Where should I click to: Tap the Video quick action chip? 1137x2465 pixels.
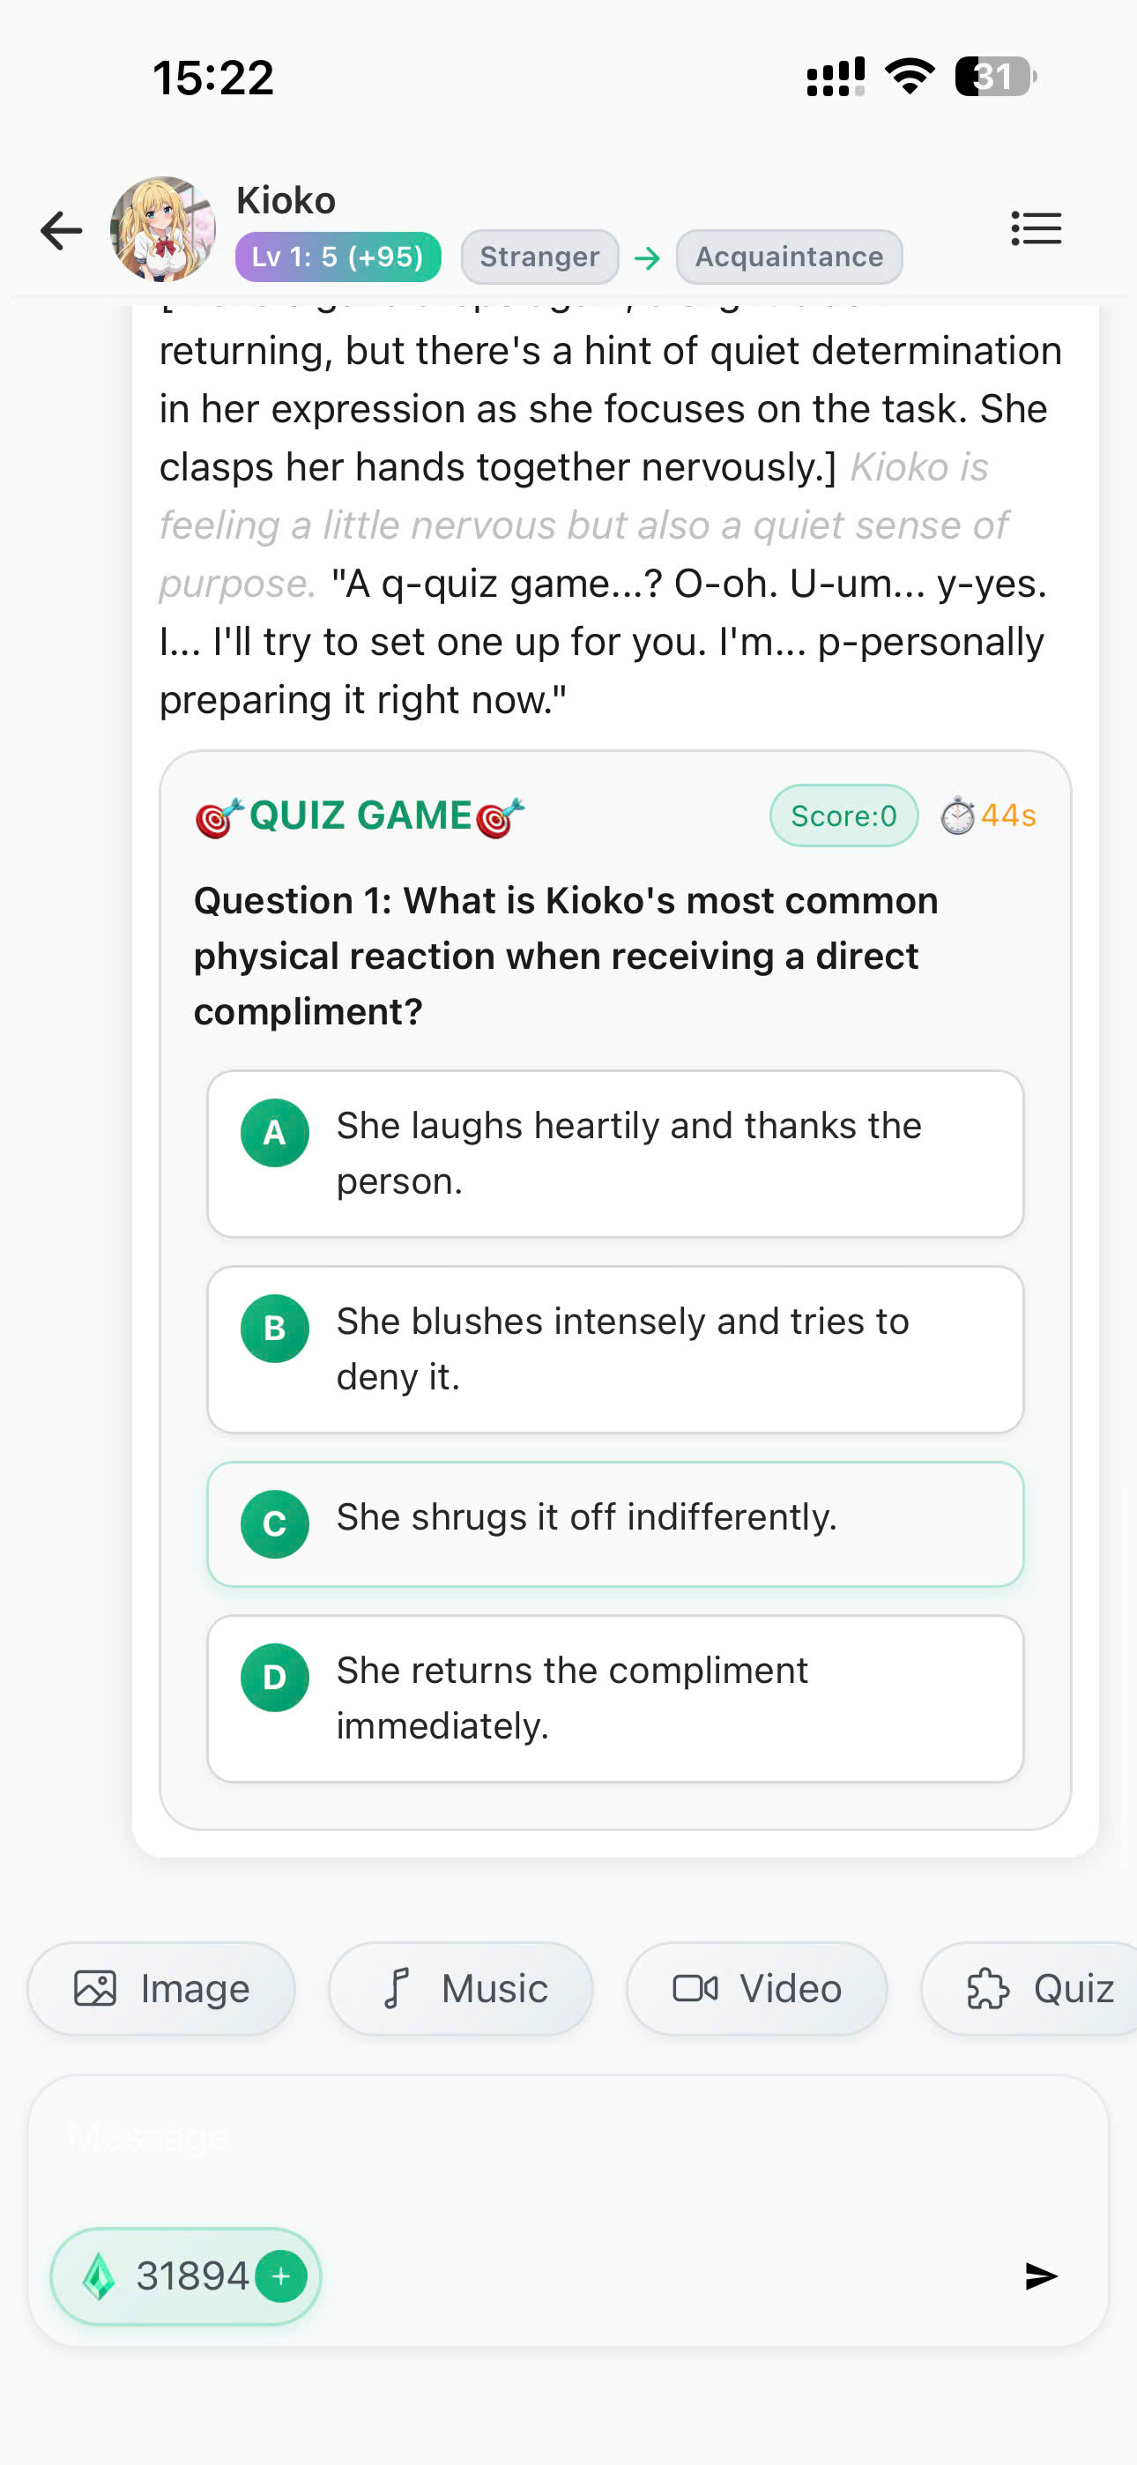(x=757, y=1988)
